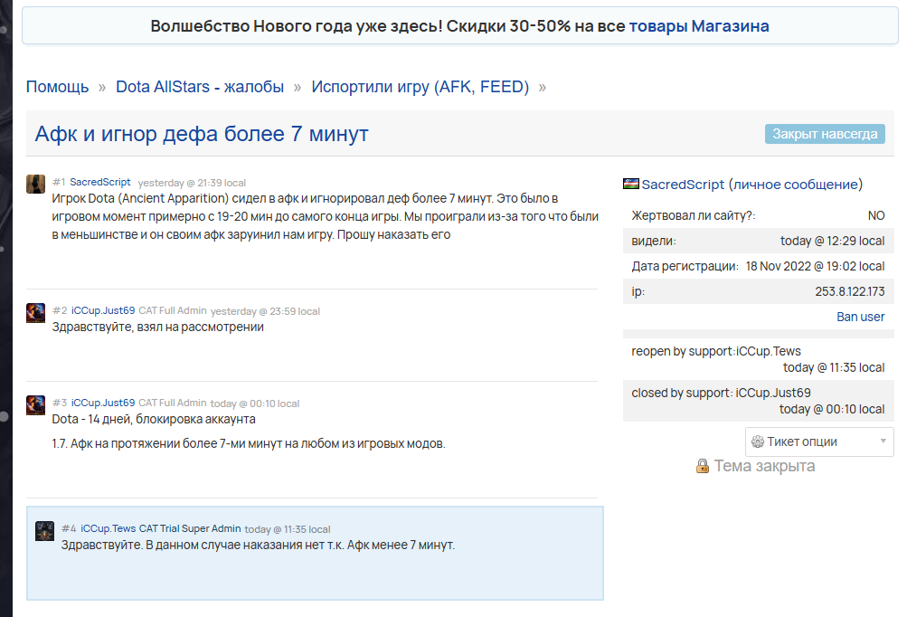Viewport: 907px width, 617px height.
Task: Click the #1 post number permalink
Action: [x=59, y=182]
